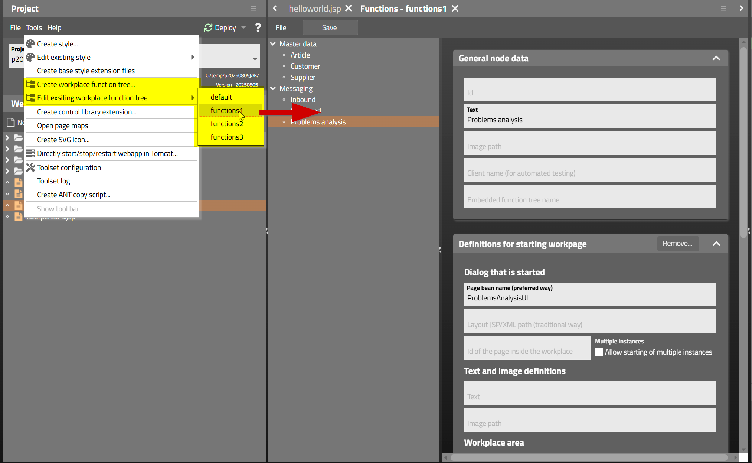752x463 pixels.
Task: Click the editor panel hamburger menu icon
Action: (x=723, y=8)
